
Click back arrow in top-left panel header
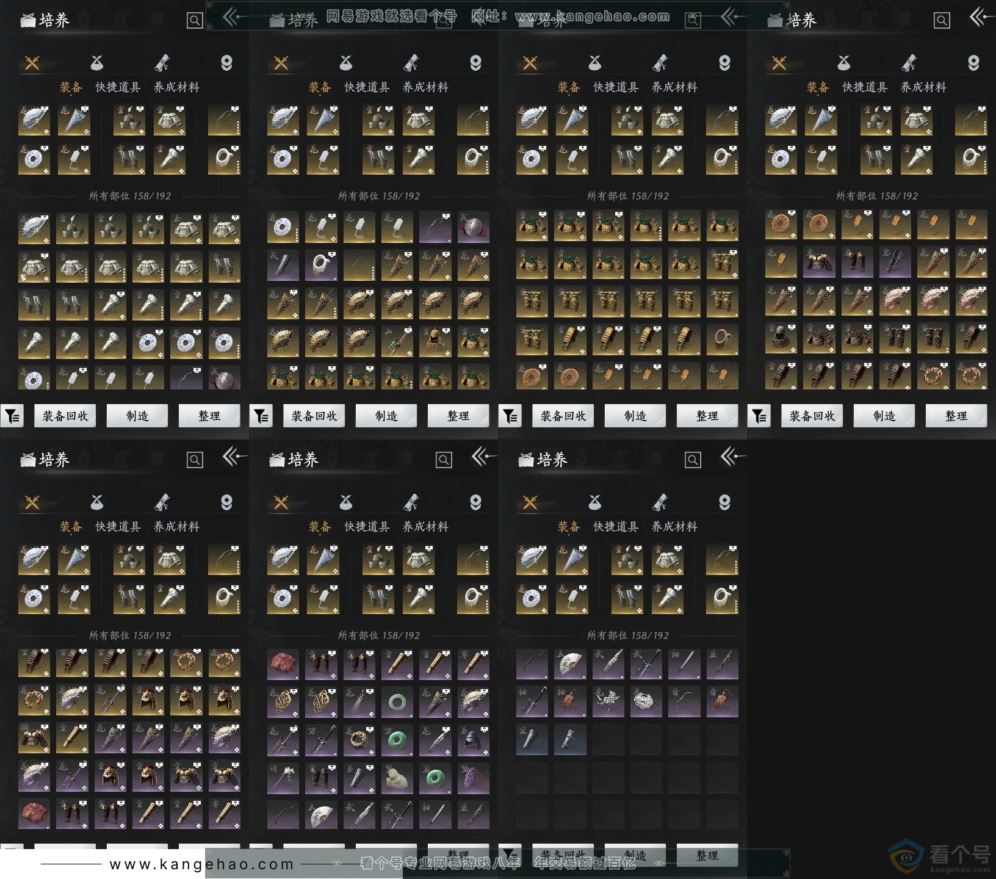(x=234, y=17)
